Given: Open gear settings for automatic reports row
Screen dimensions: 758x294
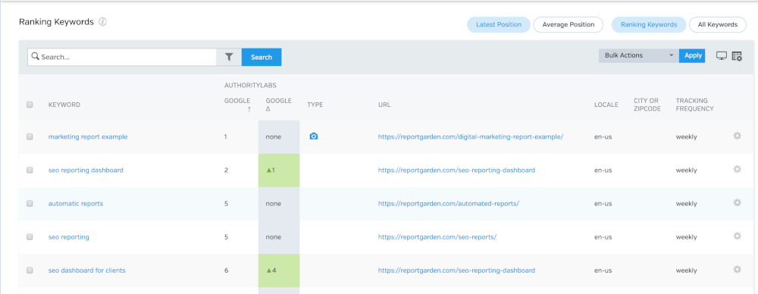Looking at the screenshot, I should pos(737,202).
